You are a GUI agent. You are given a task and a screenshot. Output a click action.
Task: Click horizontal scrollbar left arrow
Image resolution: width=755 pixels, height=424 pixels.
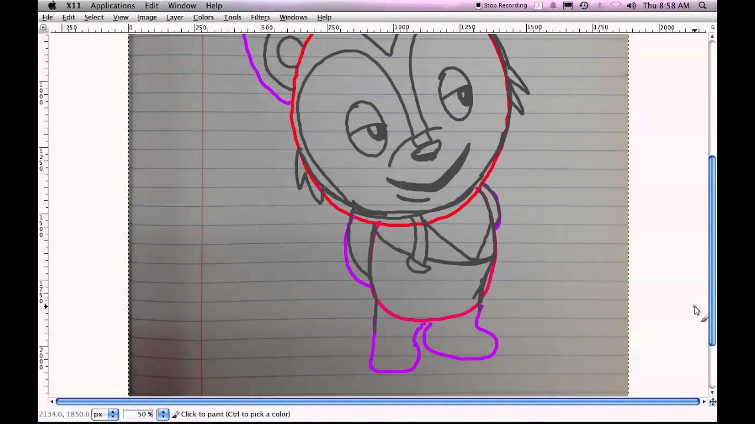(51, 402)
